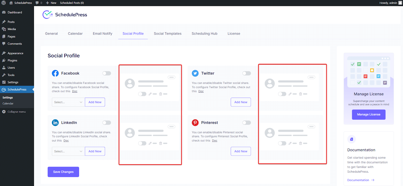Screen dimensions: 403x186
Task: Open the New menu in admin bar
Action: pos(51,3)
